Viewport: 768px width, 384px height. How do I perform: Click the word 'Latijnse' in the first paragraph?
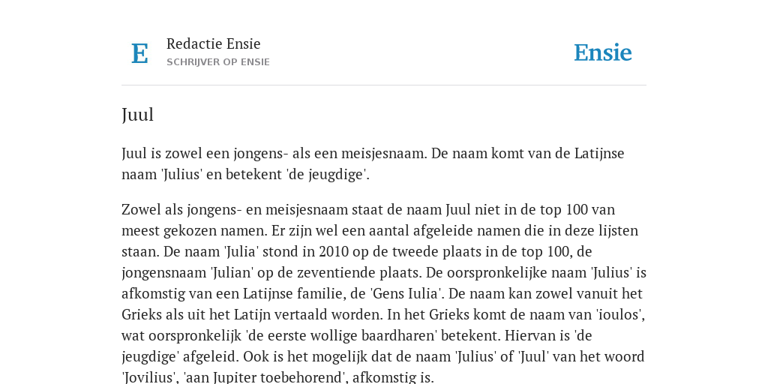point(599,153)
